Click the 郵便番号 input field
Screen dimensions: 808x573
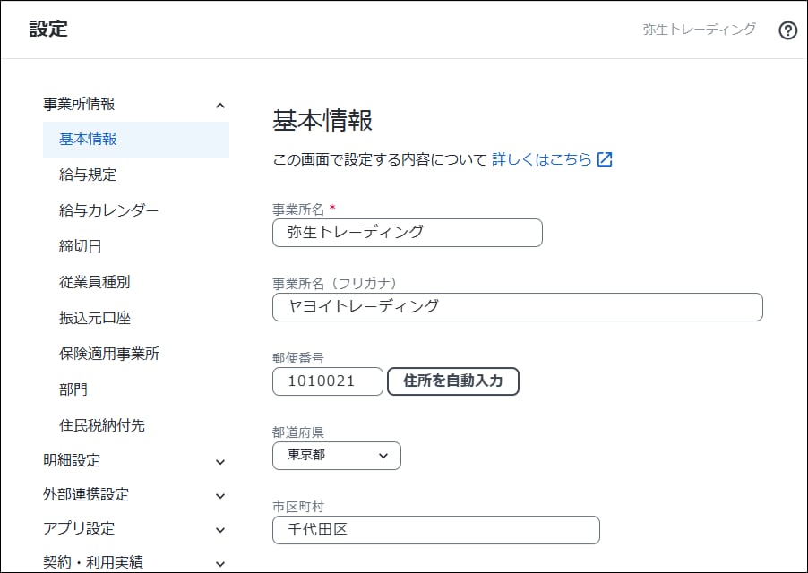(327, 381)
